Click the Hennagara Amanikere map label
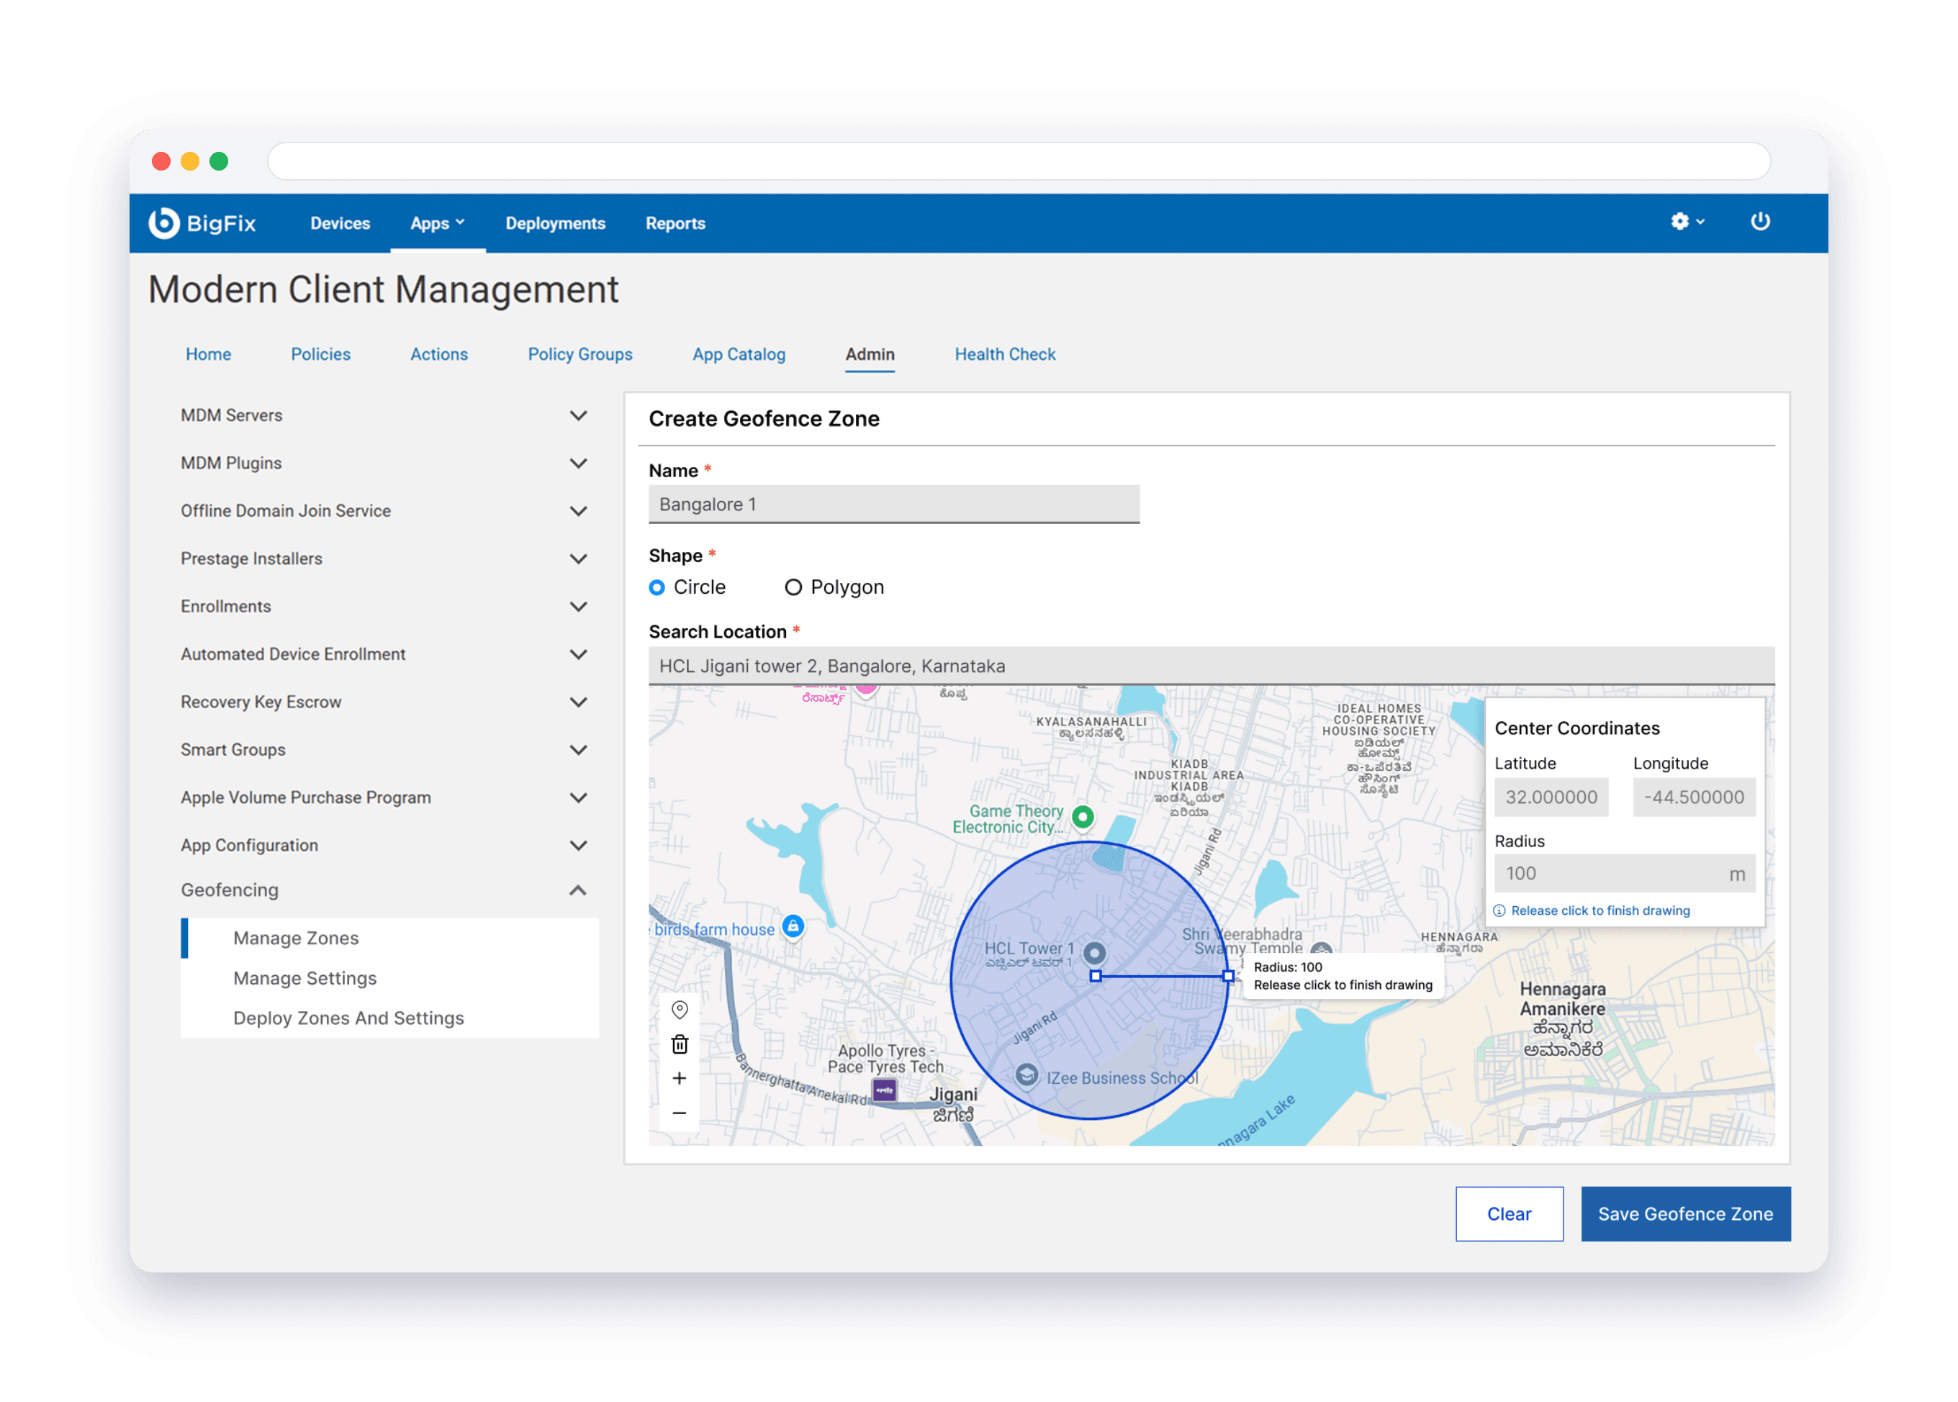Viewport: 1958px width, 1402px height. click(x=1562, y=1018)
